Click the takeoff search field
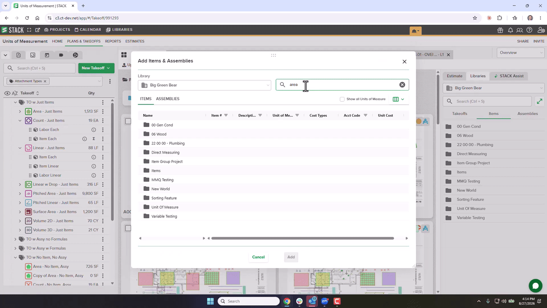The height and width of the screenshot is (308, 547). (40, 68)
